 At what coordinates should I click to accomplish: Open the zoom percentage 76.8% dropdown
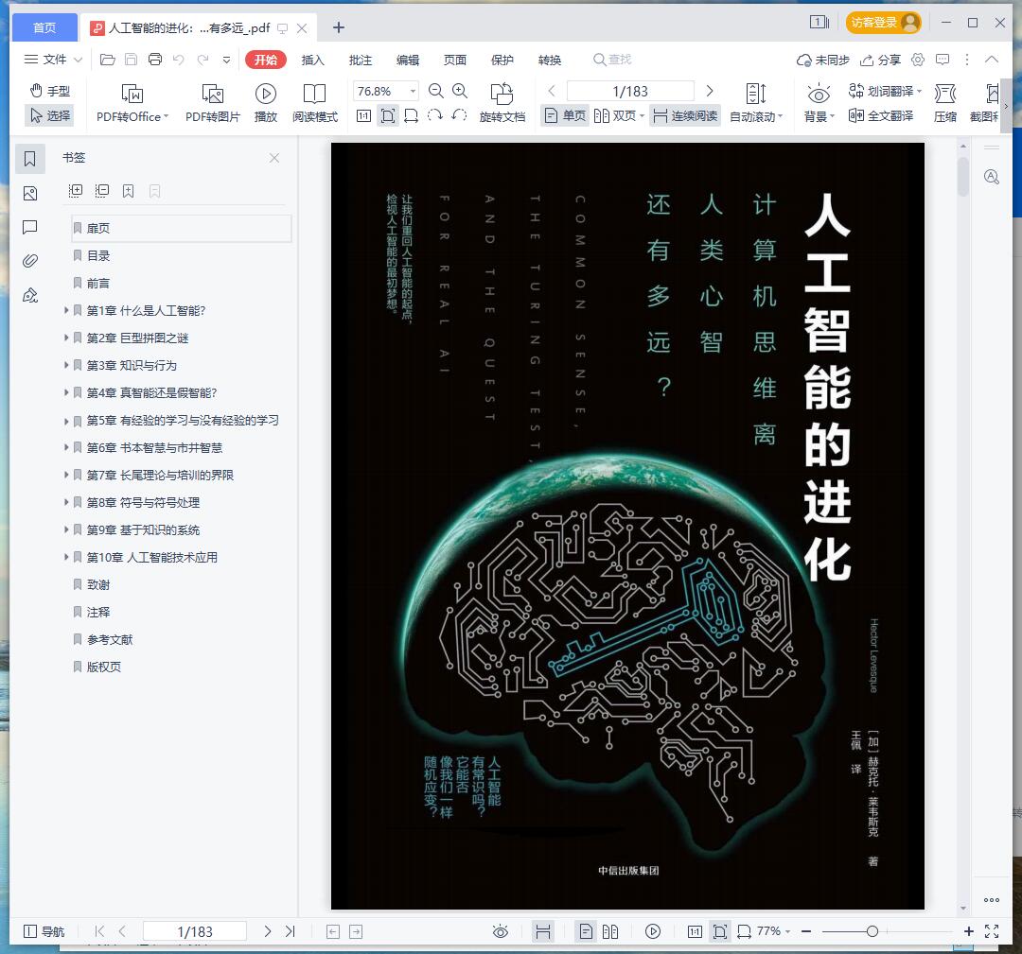413,91
